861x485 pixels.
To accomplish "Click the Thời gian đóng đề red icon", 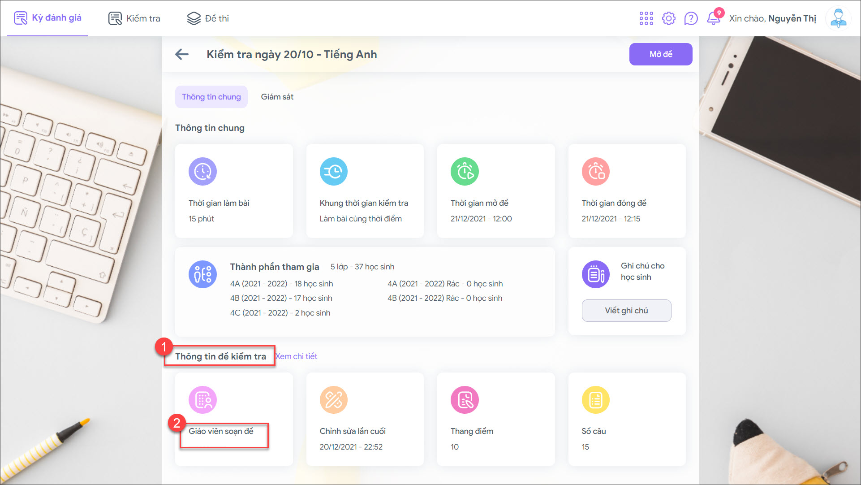I will point(595,171).
